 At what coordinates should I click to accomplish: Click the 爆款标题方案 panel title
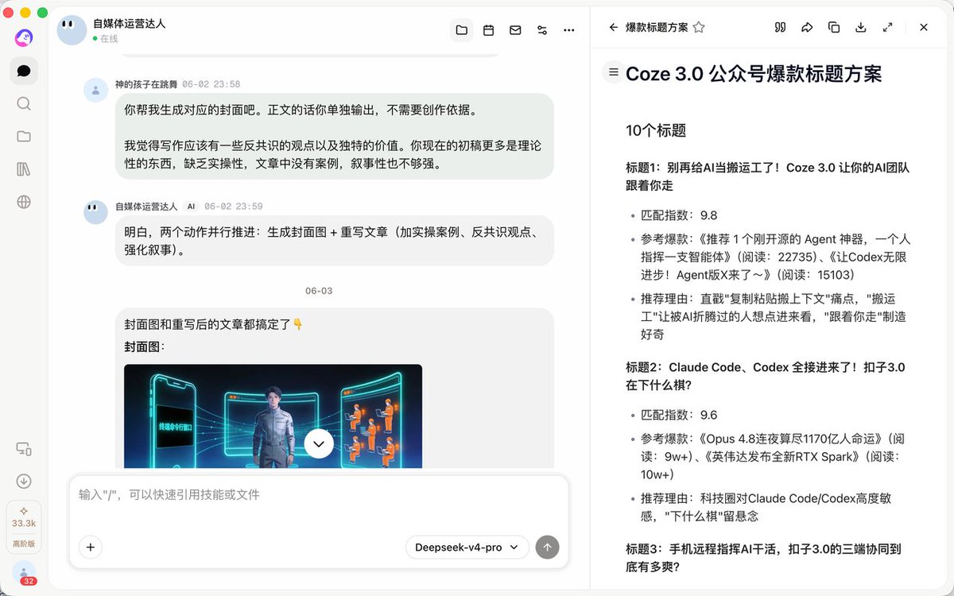(x=657, y=27)
